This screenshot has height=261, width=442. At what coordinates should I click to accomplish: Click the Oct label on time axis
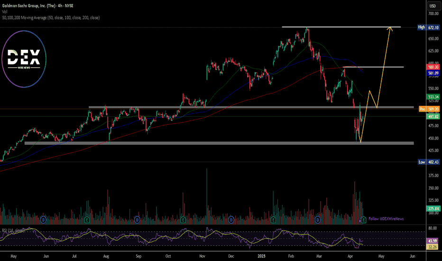(168, 256)
